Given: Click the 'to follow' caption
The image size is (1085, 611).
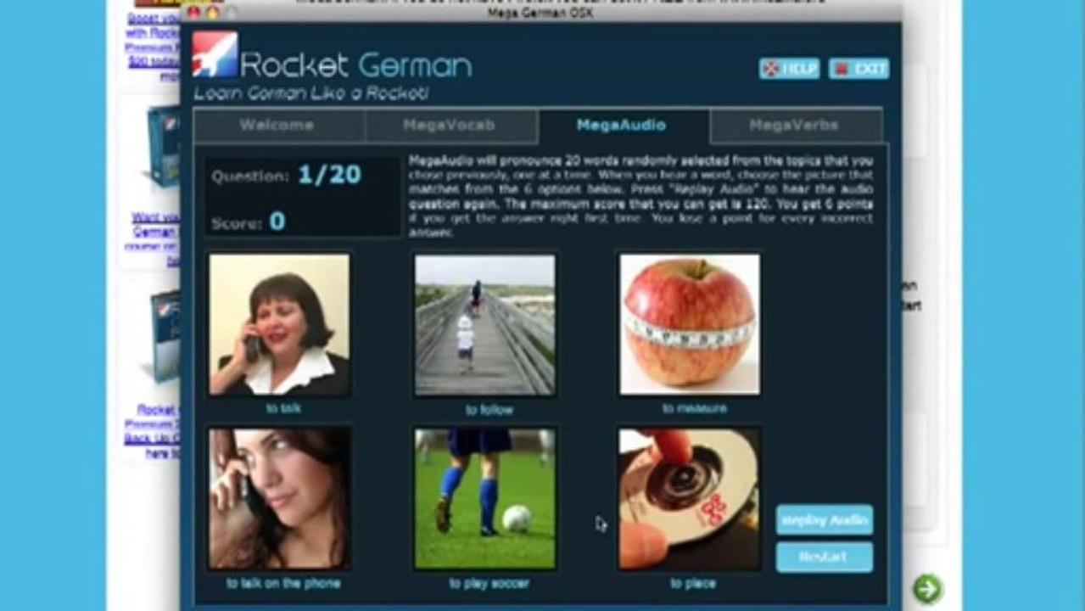Looking at the screenshot, I should [x=489, y=410].
